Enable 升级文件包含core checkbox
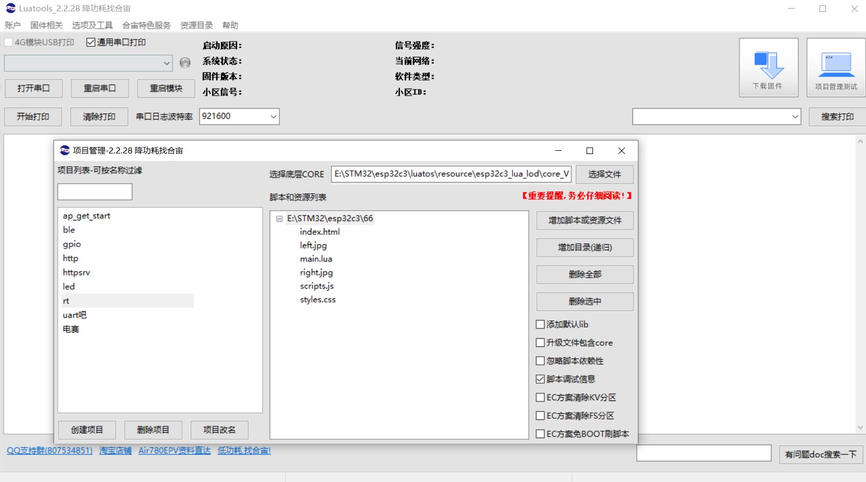Screen dimensions: 866x482 pos(540,343)
